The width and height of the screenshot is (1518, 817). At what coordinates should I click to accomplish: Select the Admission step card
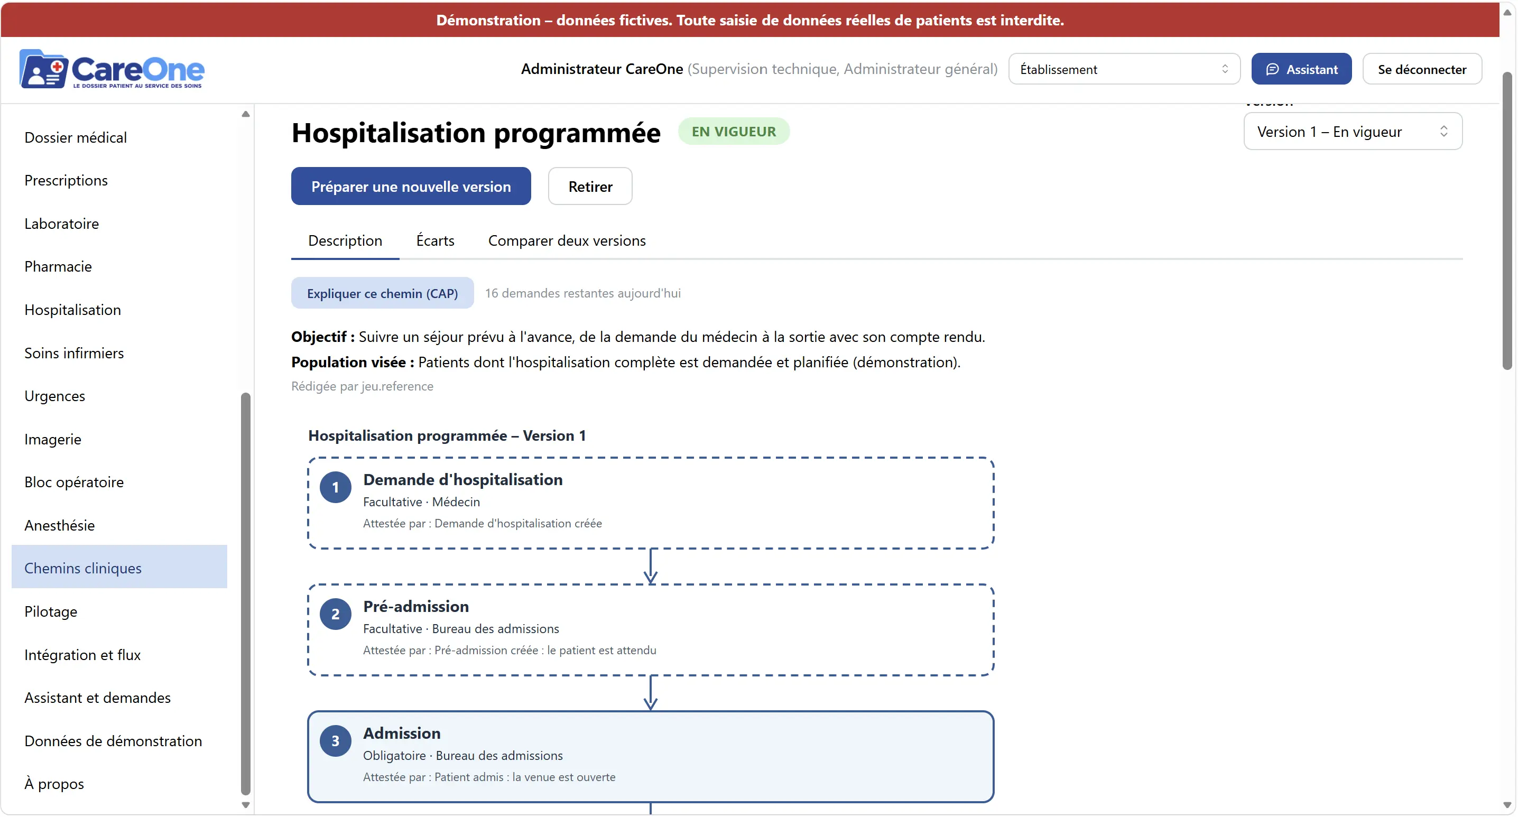tap(650, 757)
